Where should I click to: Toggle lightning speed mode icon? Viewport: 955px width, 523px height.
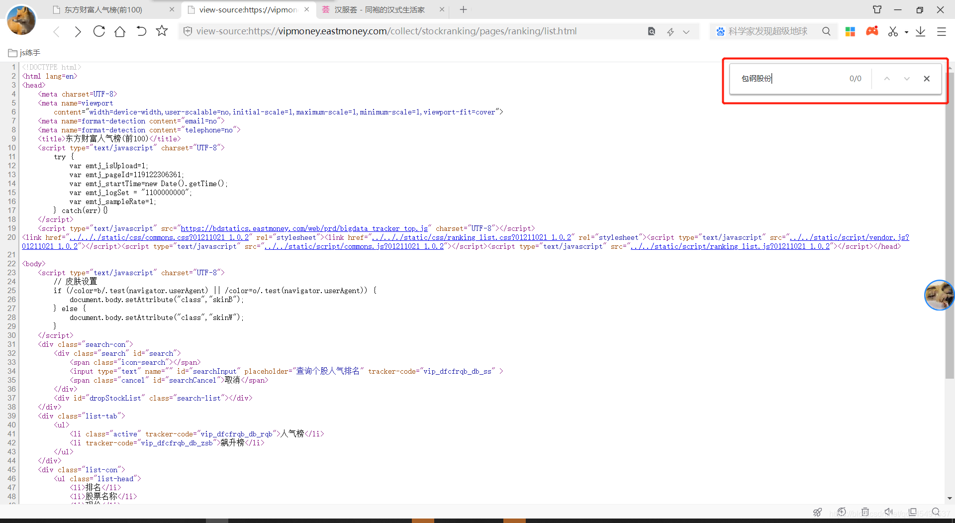coord(670,32)
